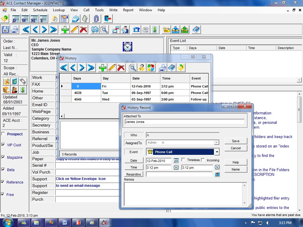
Task: Click the green plus icon in History toolbar
Action: 103,68
